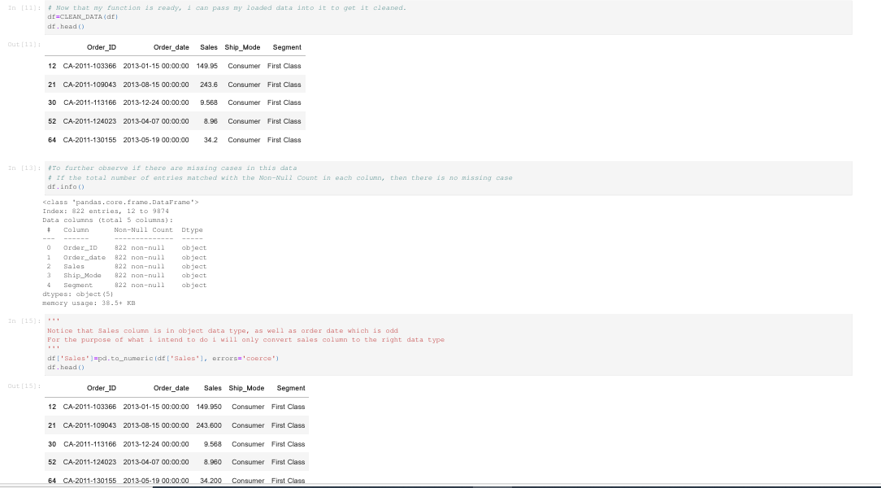Click the 'Dtype' header in info output
This screenshot has height=488, width=881.
click(192, 230)
